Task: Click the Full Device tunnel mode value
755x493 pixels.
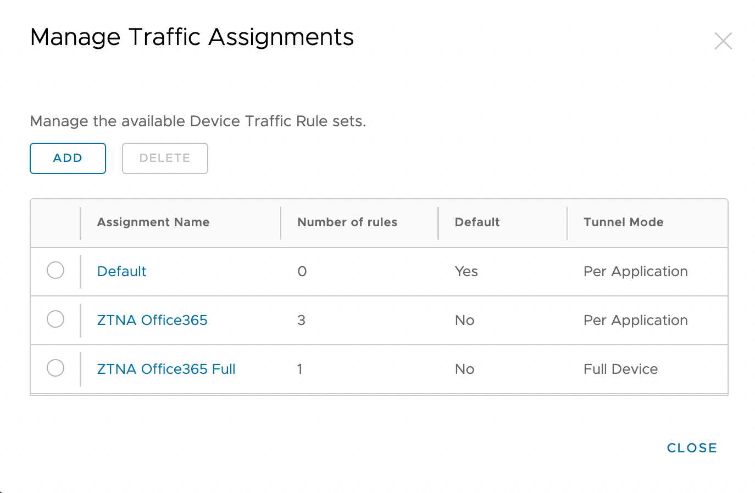Action: coord(620,369)
